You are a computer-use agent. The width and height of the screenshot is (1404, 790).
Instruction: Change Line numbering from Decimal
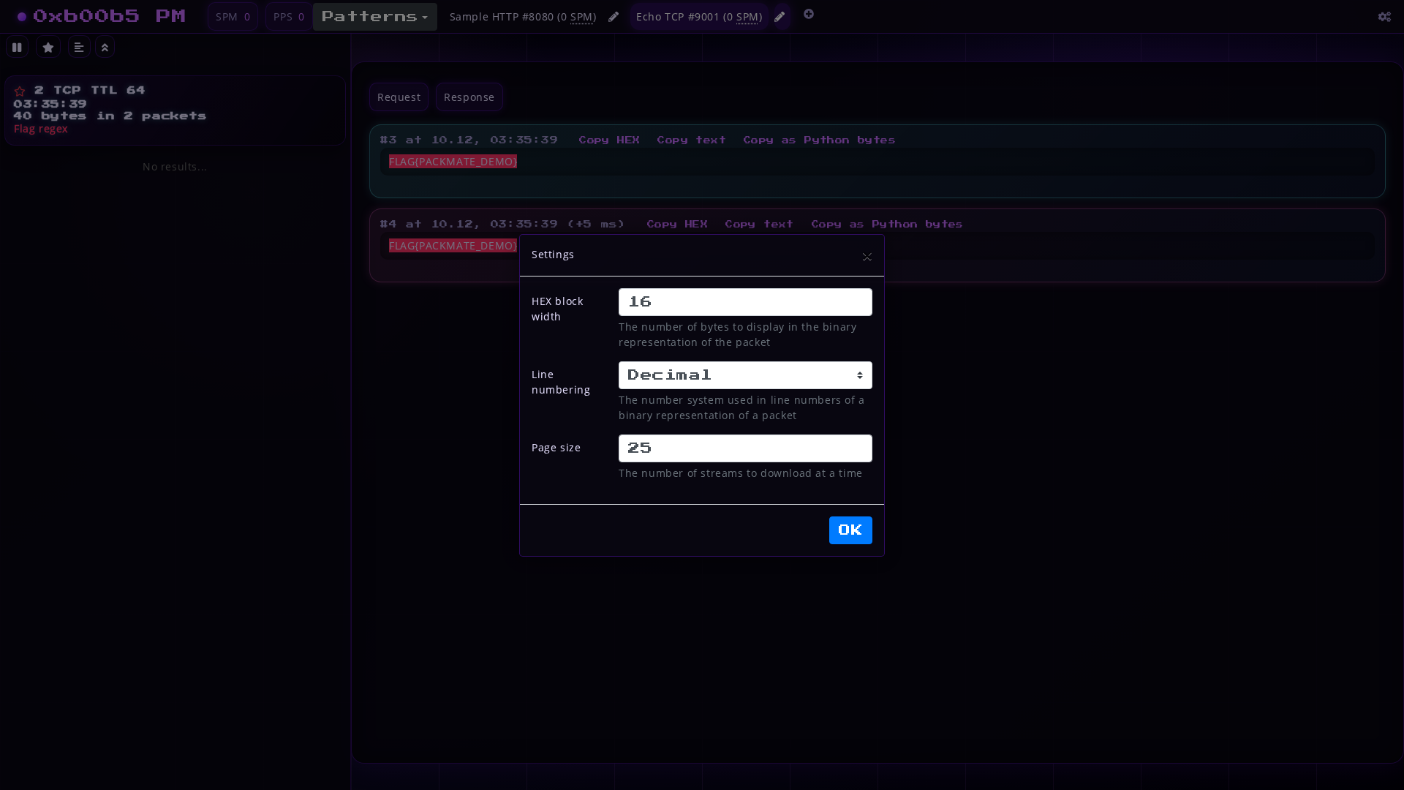pos(744,375)
